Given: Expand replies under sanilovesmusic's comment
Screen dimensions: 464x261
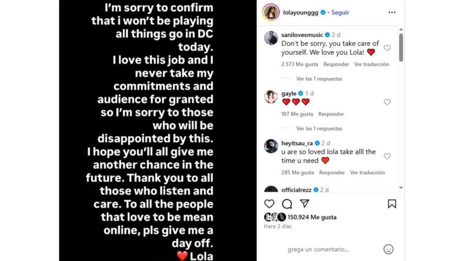Looking at the screenshot, I should point(319,79).
